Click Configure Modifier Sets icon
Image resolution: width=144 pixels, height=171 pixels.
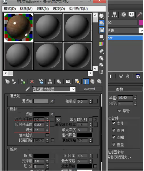coord(138,76)
